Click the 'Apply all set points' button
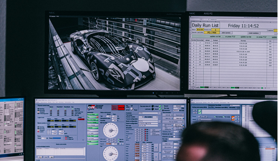The height and width of the screenshot is (161, 278). coord(156,131)
